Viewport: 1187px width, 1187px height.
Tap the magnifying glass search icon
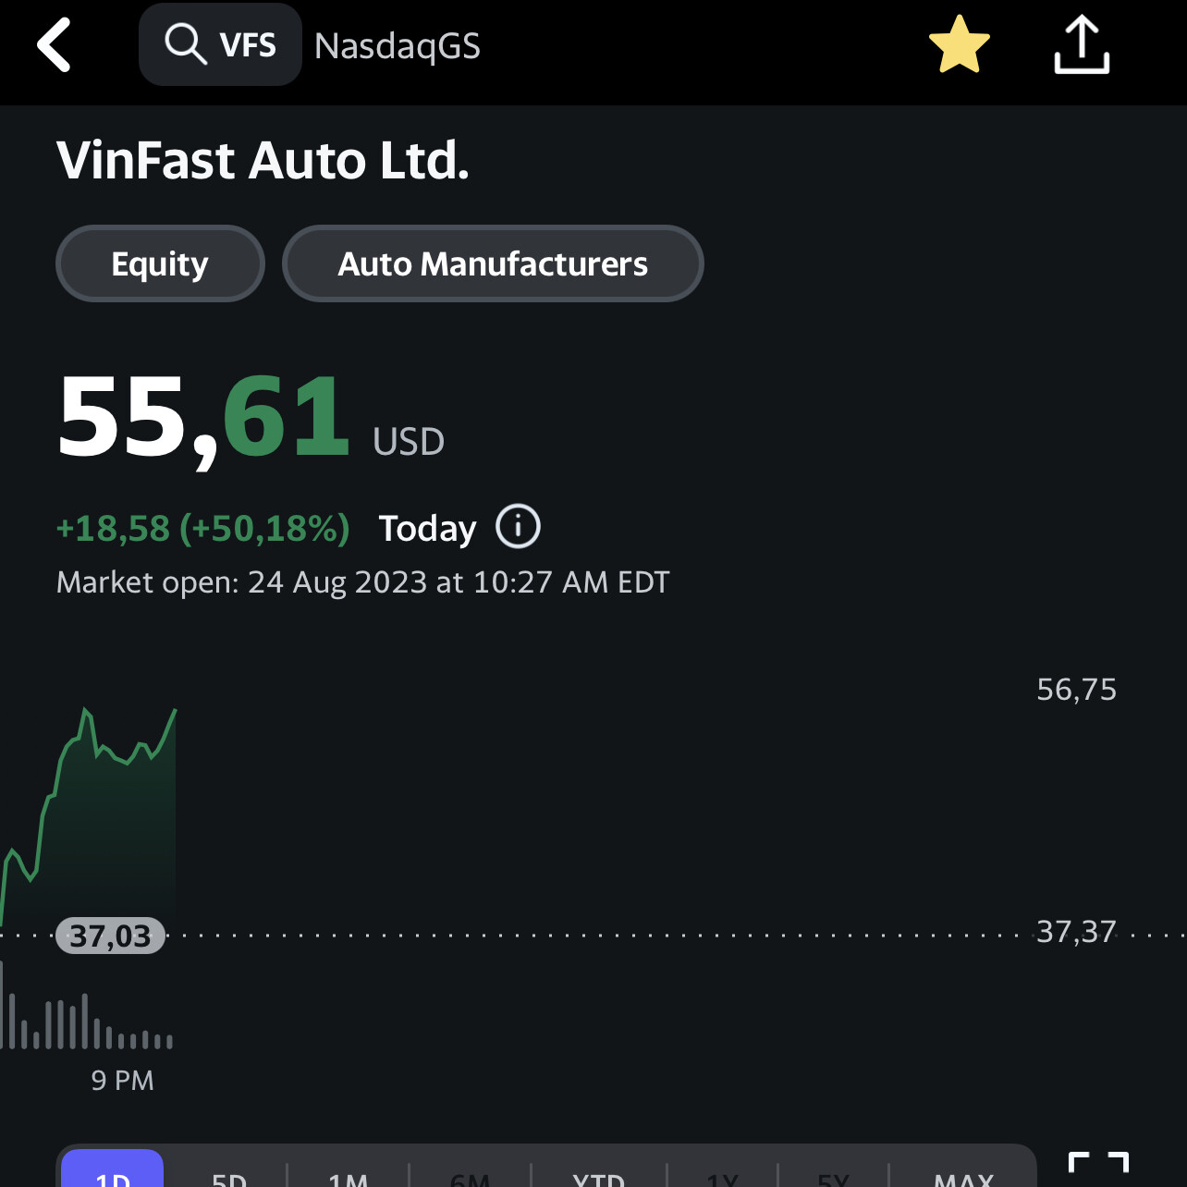tap(185, 44)
